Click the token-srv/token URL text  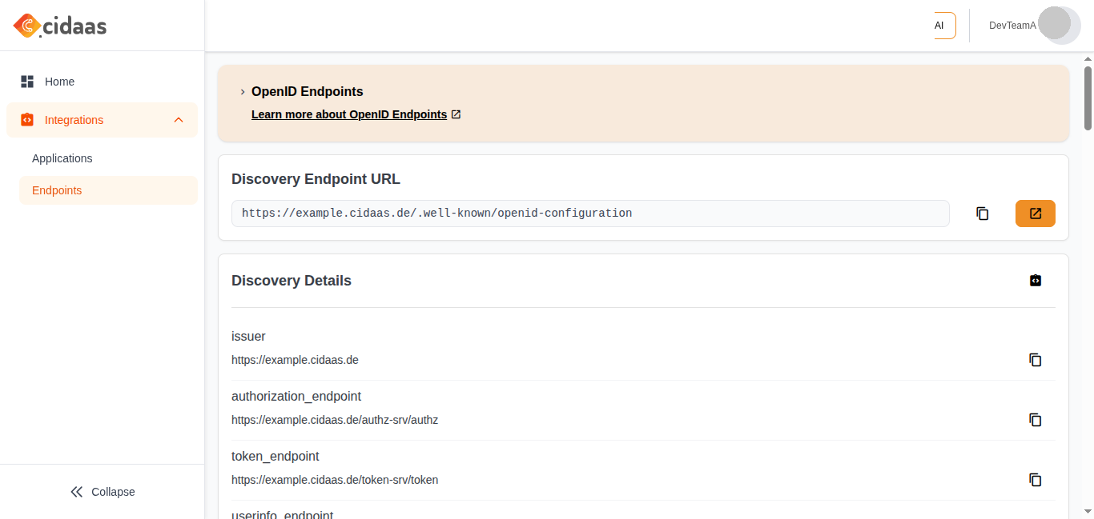(335, 480)
